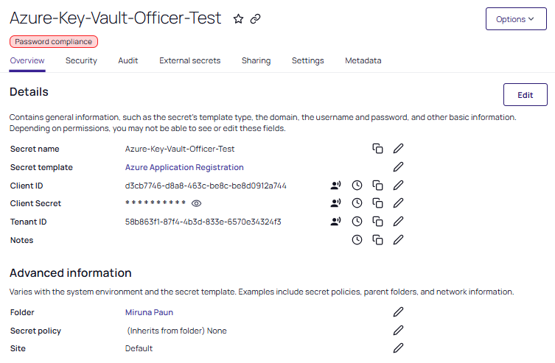555x363 pixels.
Task: Copy the secret link via chain icon
Action: [x=255, y=18]
